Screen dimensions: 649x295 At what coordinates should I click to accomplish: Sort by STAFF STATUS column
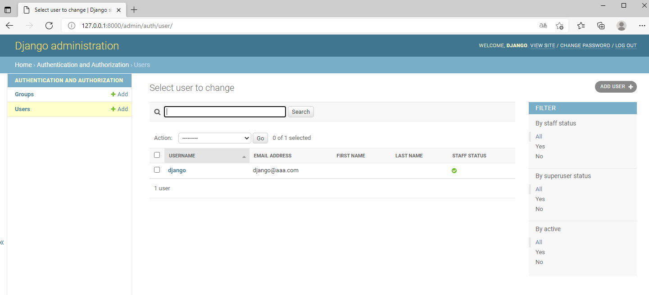pyautogui.click(x=469, y=156)
